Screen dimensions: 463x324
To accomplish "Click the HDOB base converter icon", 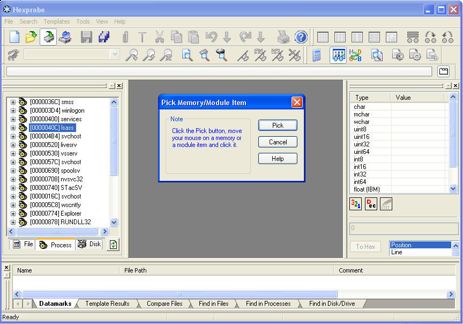I will [x=355, y=55].
